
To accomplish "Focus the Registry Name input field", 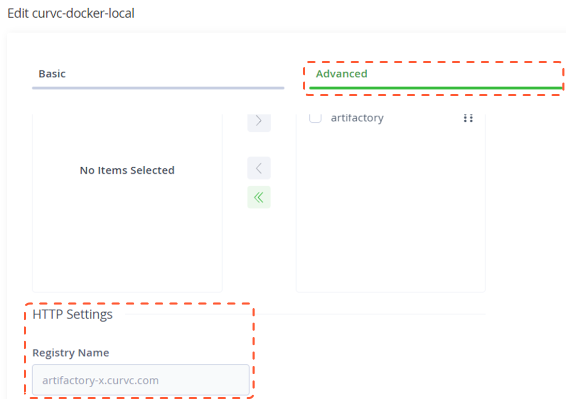I will (140, 380).
